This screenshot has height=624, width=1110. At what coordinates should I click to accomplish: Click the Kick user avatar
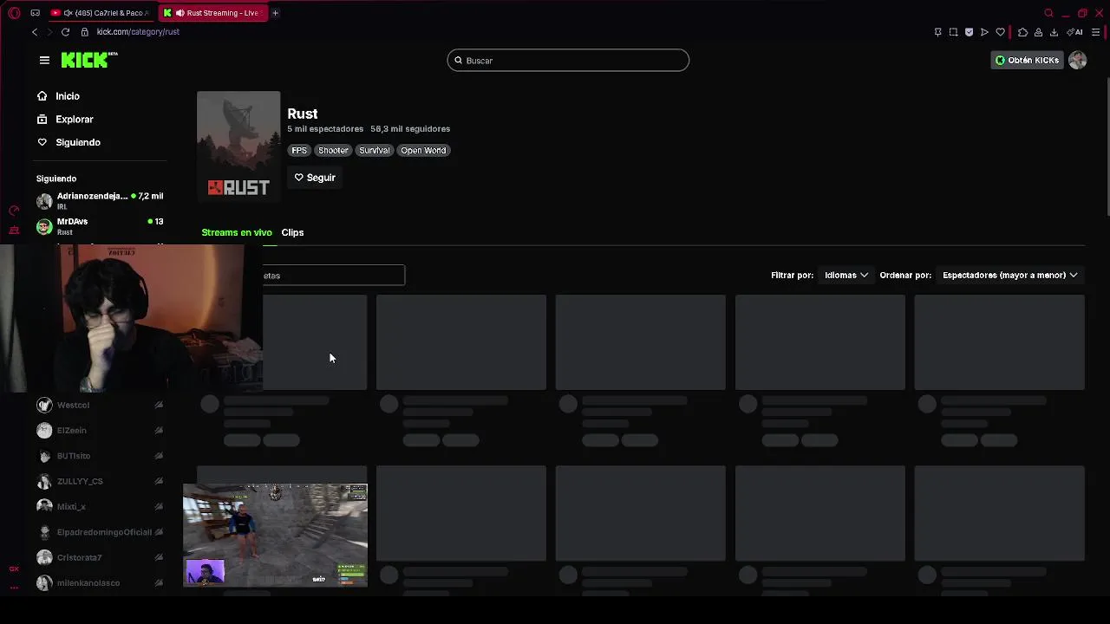pyautogui.click(x=1077, y=60)
